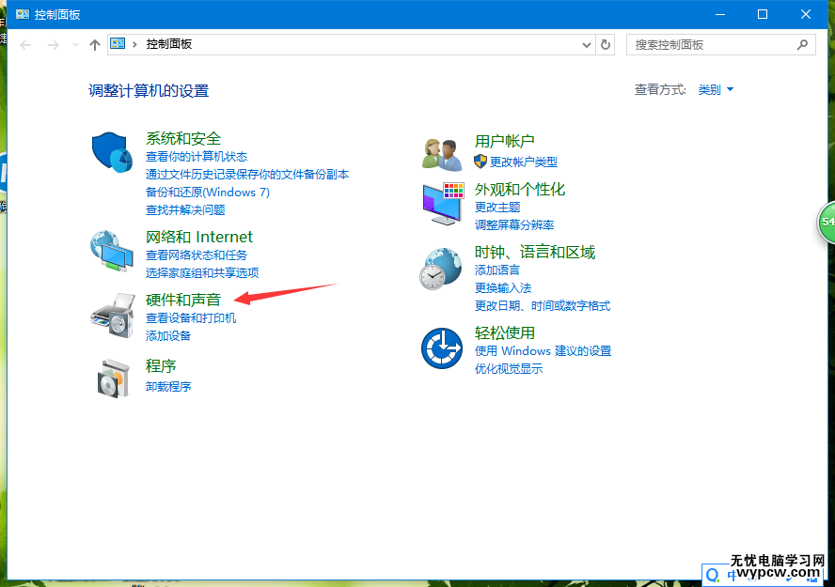Expand the address bar history dropdown
835x587 pixels.
pos(587,45)
